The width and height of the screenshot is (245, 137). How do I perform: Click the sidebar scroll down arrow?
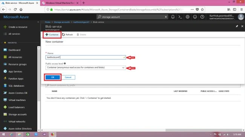tap(39, 130)
